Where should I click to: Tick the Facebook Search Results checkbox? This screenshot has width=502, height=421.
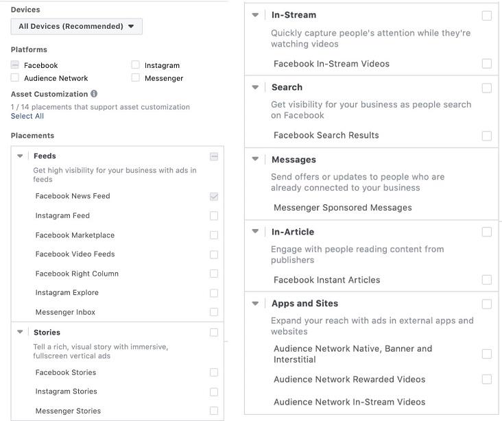pyautogui.click(x=486, y=136)
